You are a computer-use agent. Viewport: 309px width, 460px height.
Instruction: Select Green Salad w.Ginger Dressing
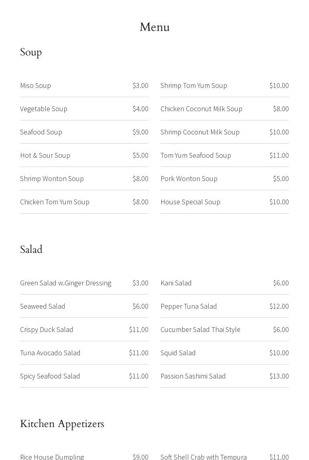[65, 283]
